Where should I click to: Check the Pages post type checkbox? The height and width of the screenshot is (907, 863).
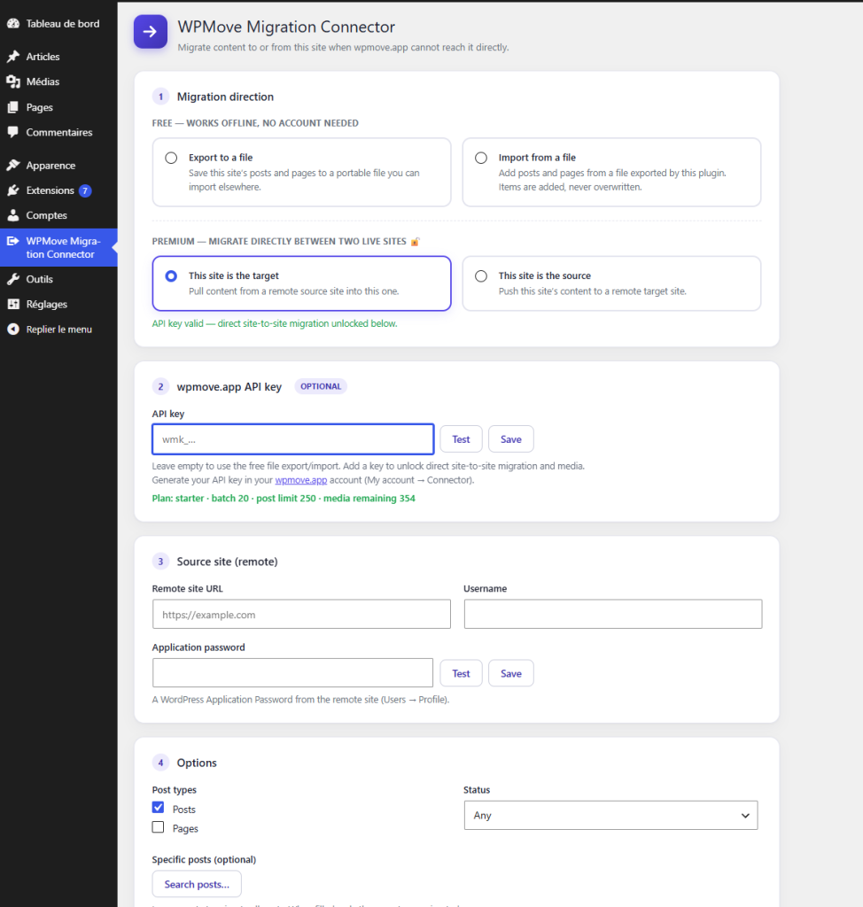pos(158,827)
